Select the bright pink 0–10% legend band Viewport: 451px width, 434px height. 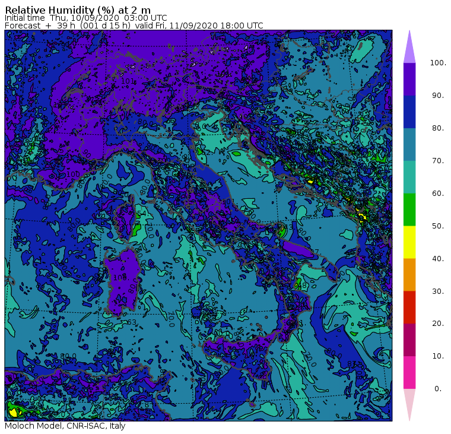409,373
